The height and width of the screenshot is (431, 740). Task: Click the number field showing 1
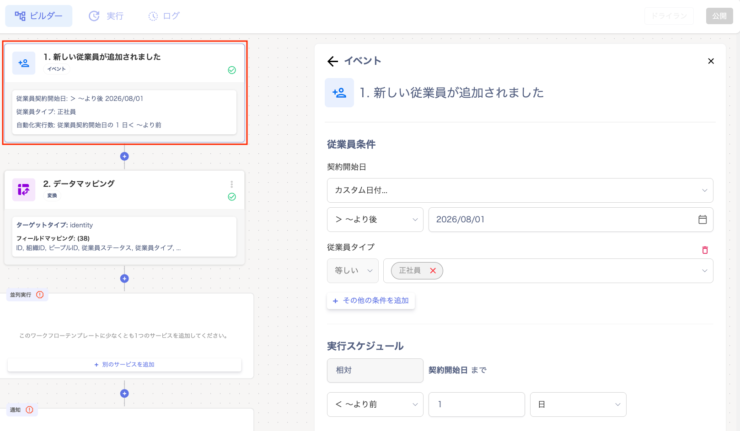point(477,405)
